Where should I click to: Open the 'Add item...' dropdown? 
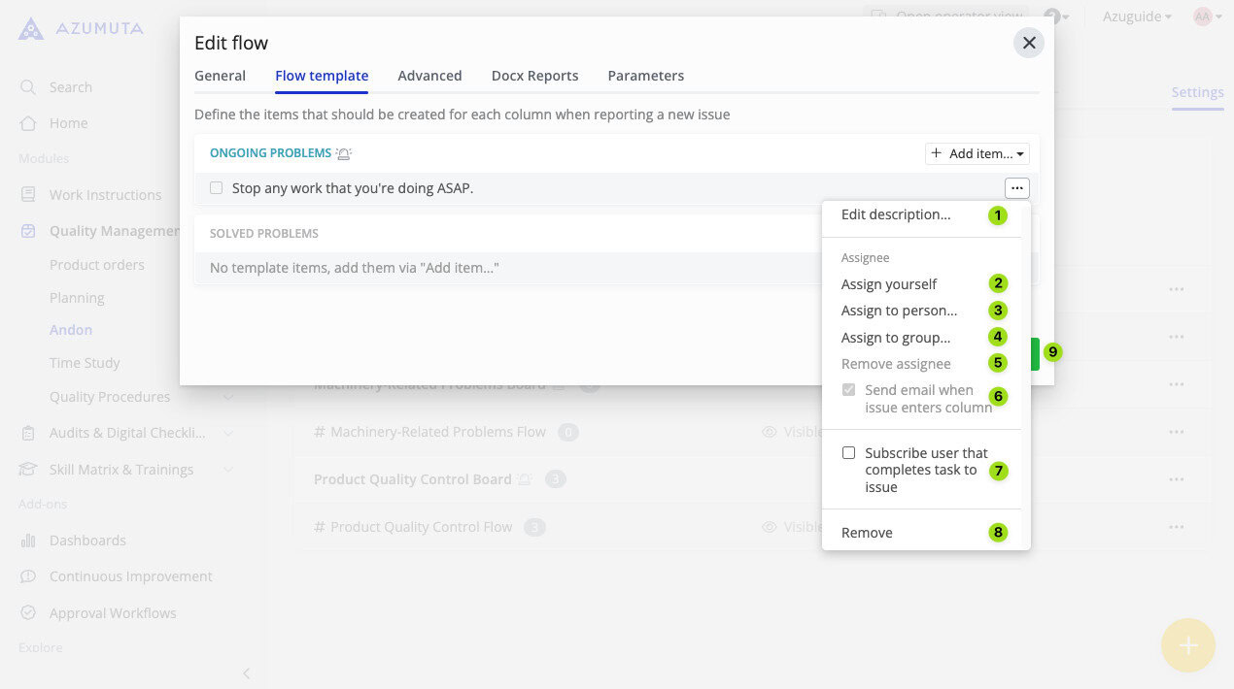pos(977,152)
